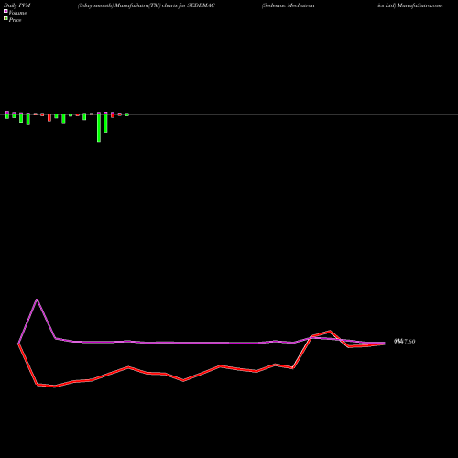Select the 'Price' legend label
Screen dimensions: 458x458
[x=16, y=20]
